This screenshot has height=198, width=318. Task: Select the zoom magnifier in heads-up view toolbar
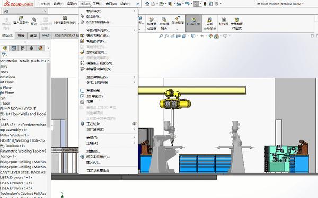161,36
